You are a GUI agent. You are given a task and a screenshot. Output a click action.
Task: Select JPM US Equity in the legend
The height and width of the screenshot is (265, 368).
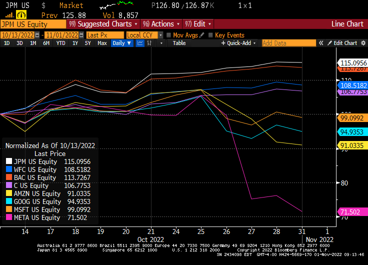pyautogui.click(x=35, y=161)
